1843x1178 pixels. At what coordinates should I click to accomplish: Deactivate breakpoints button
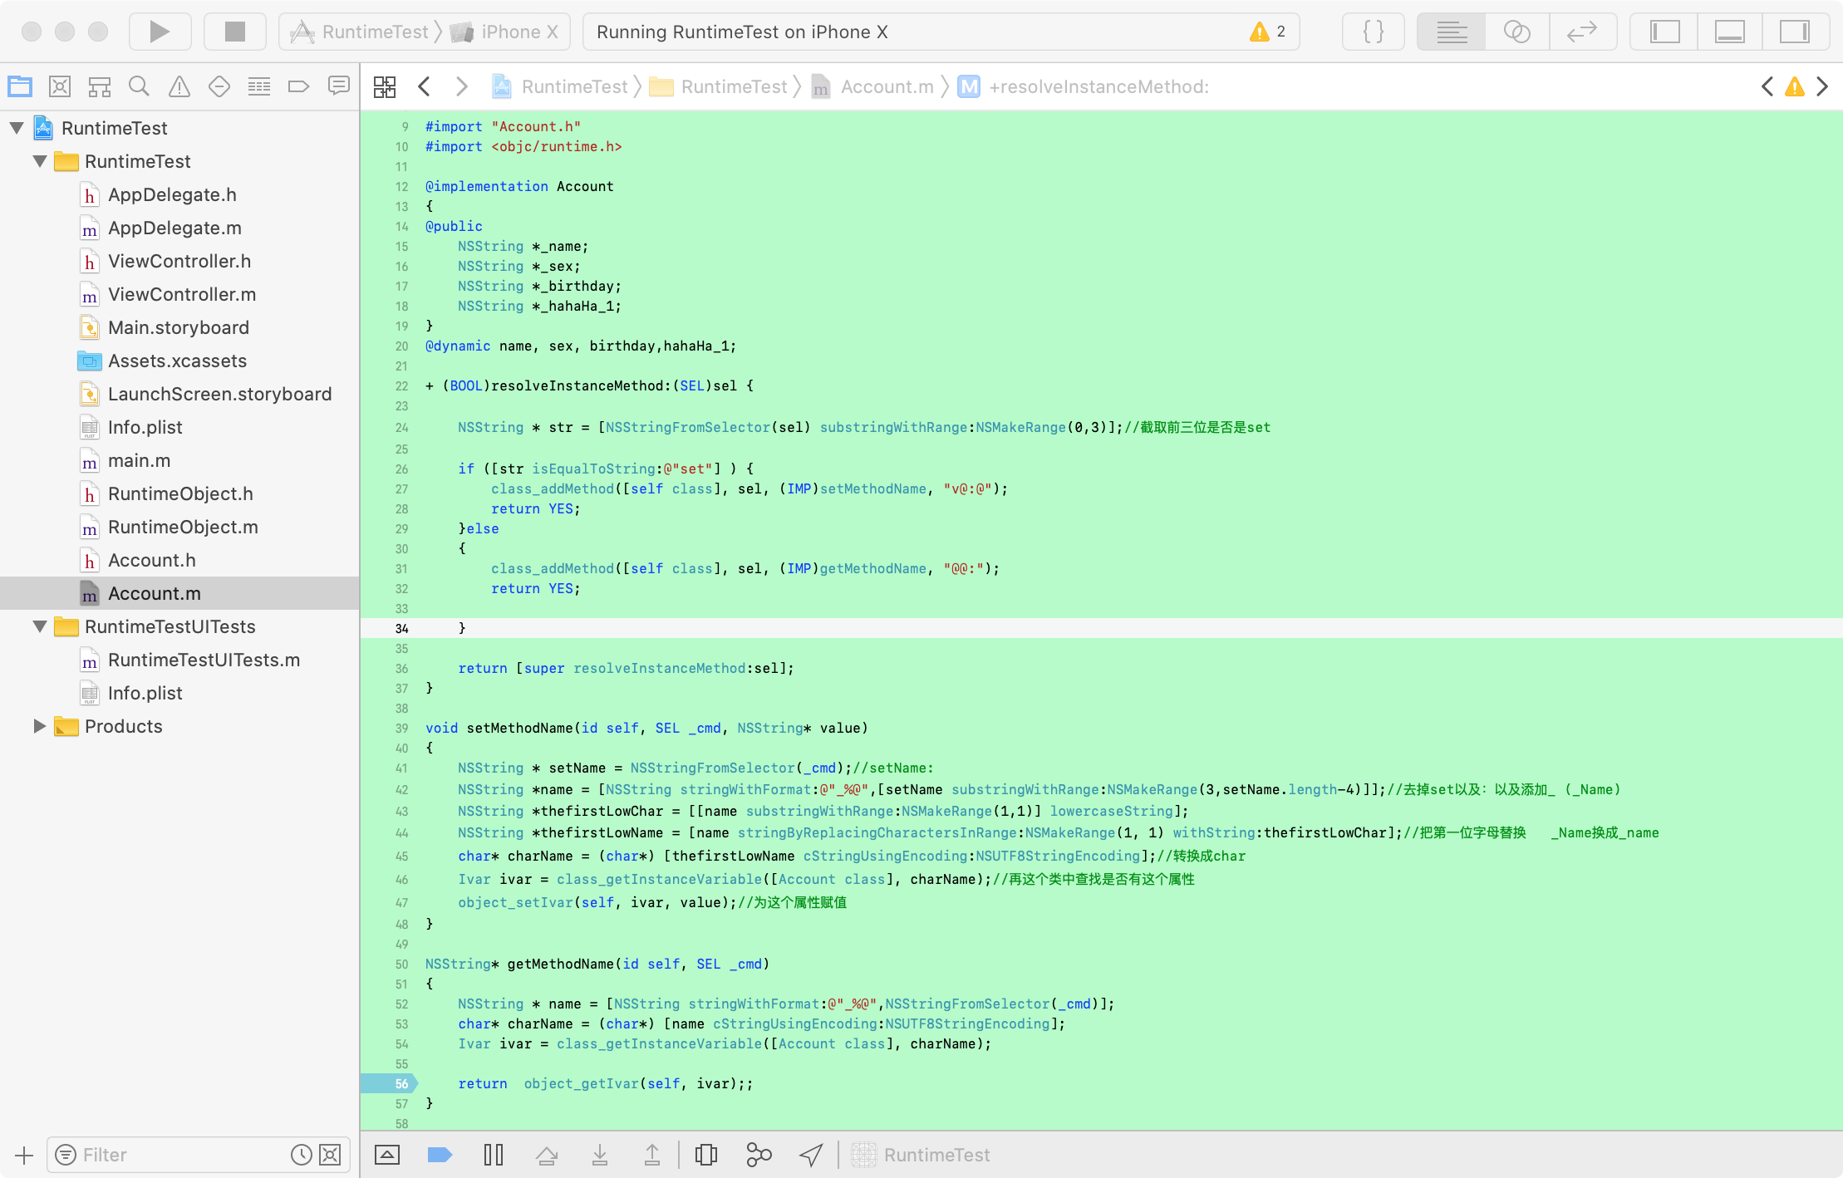pos(440,1155)
